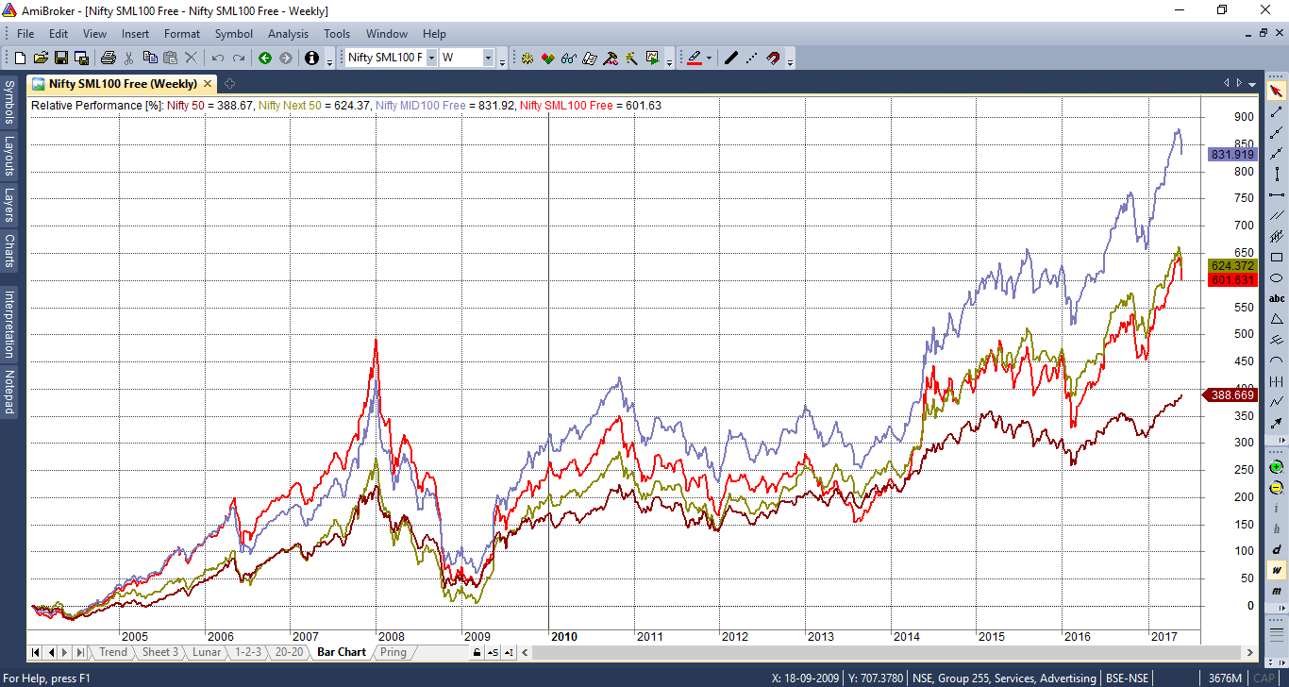Select the arc drawing tool
Screen dimensions: 1289x687
[1277, 360]
